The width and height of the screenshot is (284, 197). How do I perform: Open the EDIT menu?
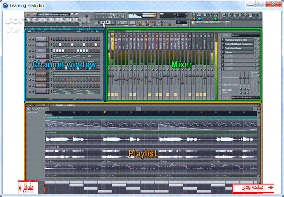35,19
